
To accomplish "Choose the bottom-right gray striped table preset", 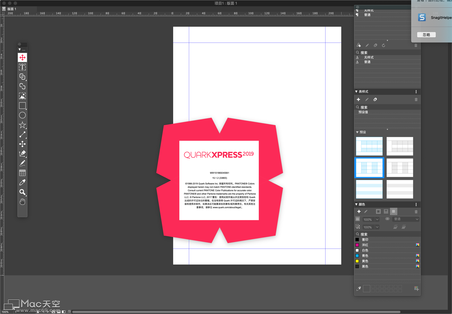I will [400, 189].
